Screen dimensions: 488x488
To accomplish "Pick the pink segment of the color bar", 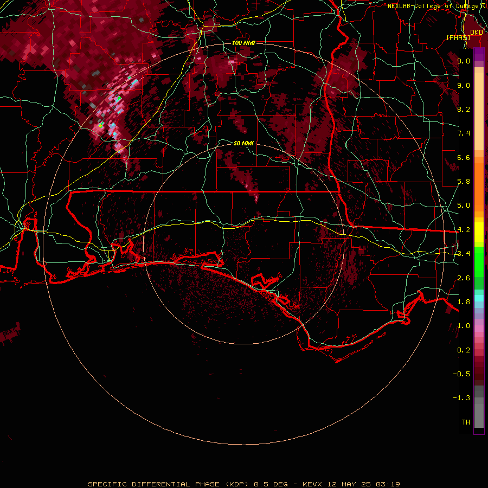I will (x=479, y=329).
